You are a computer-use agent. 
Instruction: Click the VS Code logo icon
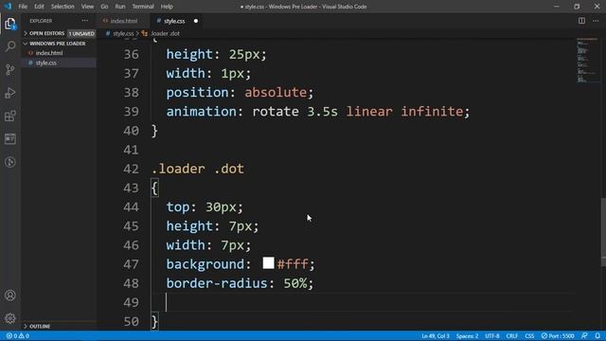[8, 7]
